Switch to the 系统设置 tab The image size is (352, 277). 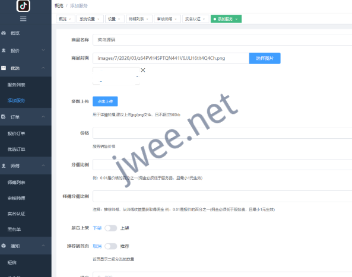pos(87,19)
